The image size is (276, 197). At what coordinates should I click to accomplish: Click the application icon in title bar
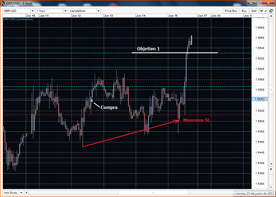click(3, 3)
